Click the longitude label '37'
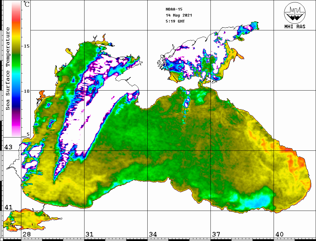This screenshot has height=241, width=316. (216, 234)
